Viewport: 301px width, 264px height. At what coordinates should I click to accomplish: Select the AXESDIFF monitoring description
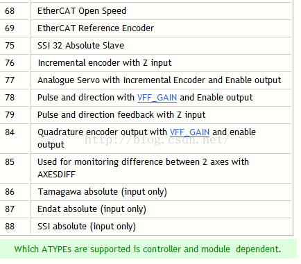pos(143,168)
